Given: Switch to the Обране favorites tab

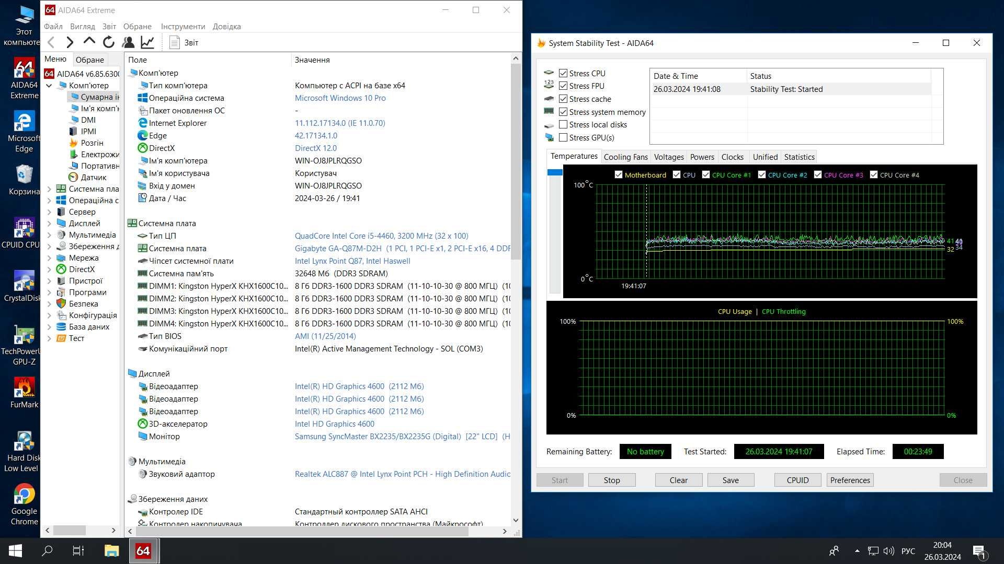Looking at the screenshot, I should coord(89,60).
